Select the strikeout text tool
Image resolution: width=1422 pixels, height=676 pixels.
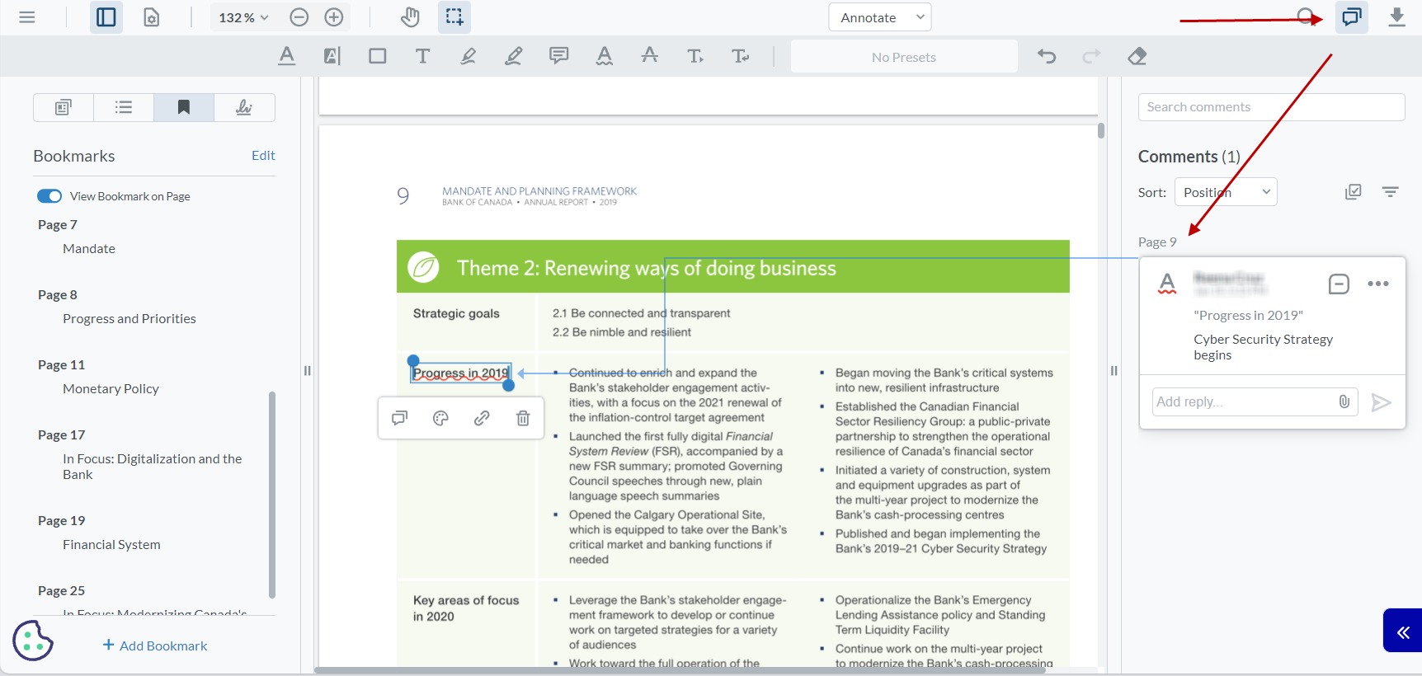[x=650, y=56]
